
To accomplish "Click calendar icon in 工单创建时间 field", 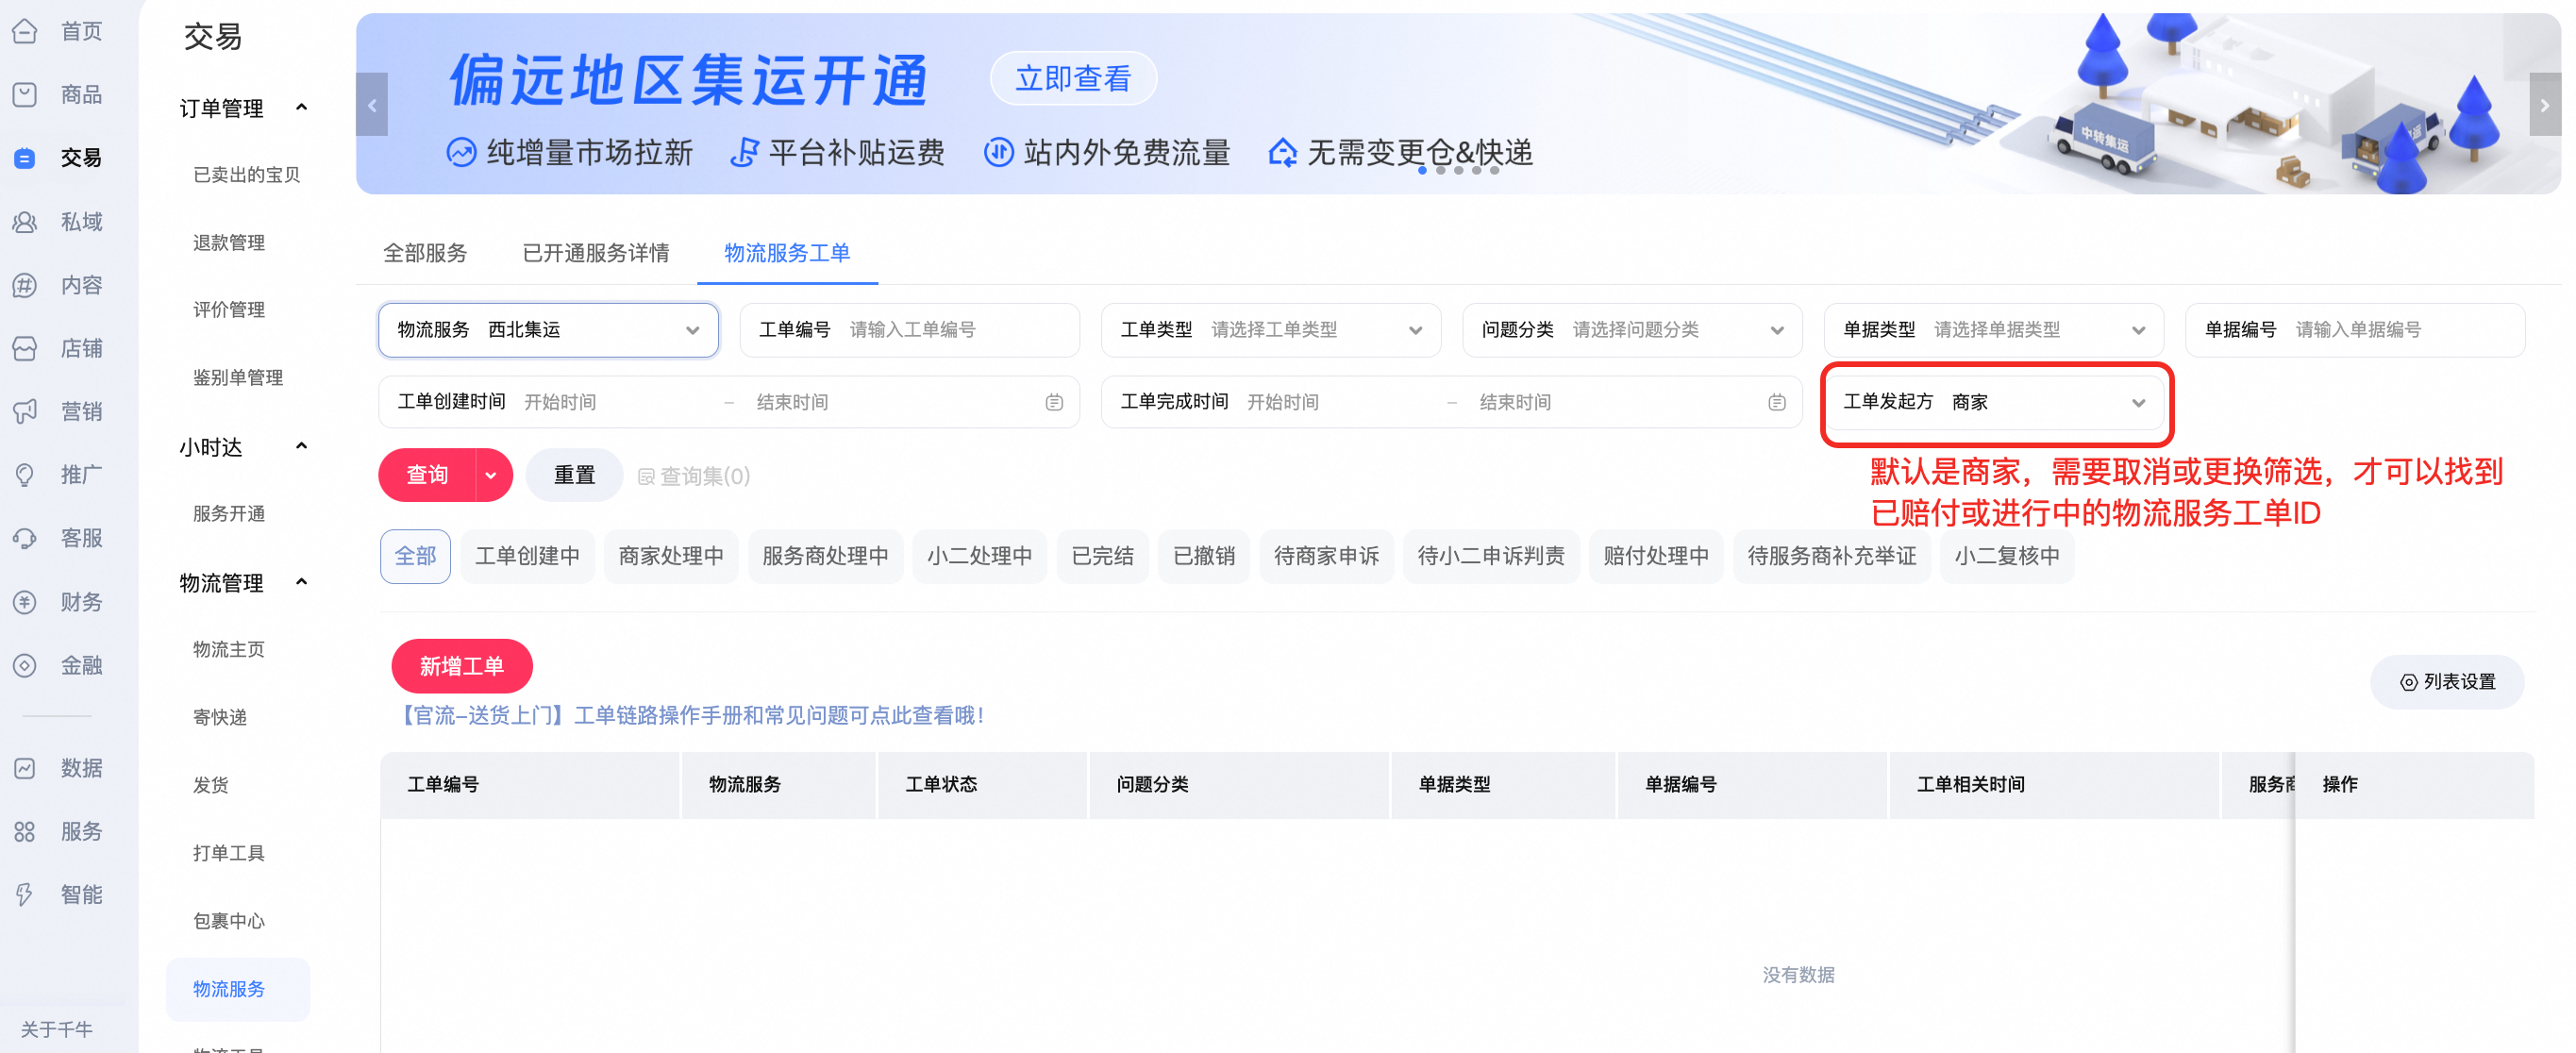I will [1054, 402].
